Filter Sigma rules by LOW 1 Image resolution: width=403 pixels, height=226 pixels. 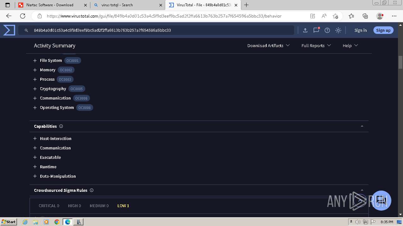coord(123,206)
